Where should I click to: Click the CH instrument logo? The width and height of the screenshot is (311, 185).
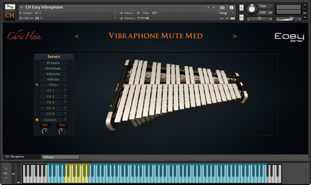pyautogui.click(x=10, y=16)
